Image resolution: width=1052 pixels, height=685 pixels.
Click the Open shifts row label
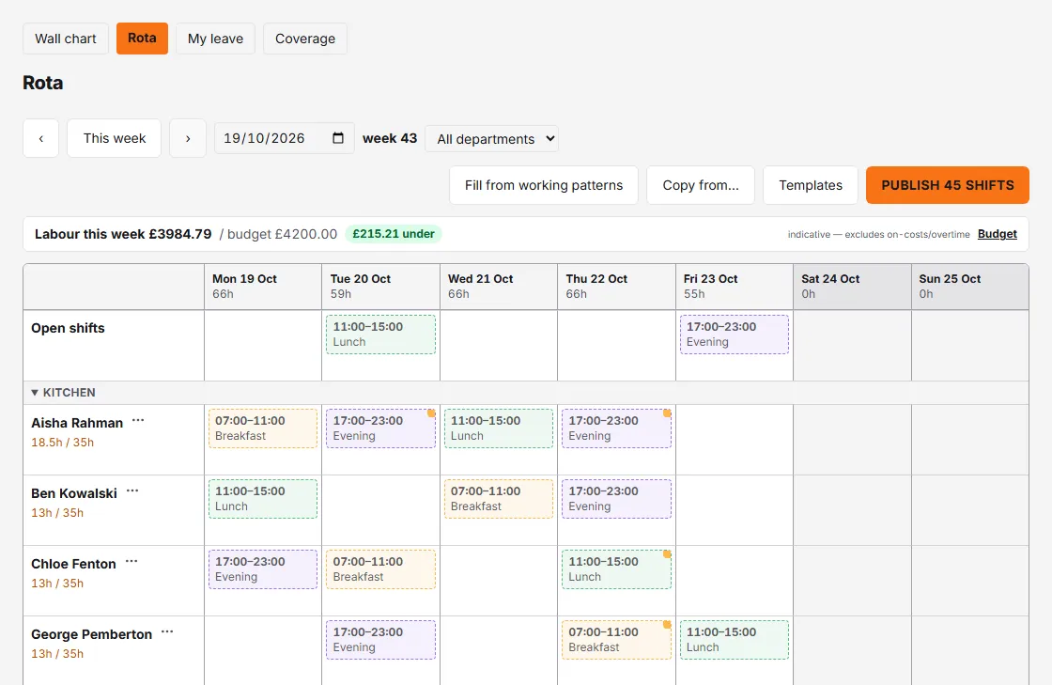[x=68, y=328]
